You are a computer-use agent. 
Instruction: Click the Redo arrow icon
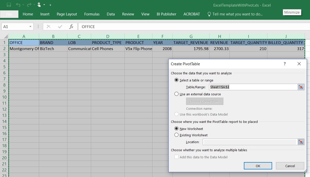pos(29,5)
